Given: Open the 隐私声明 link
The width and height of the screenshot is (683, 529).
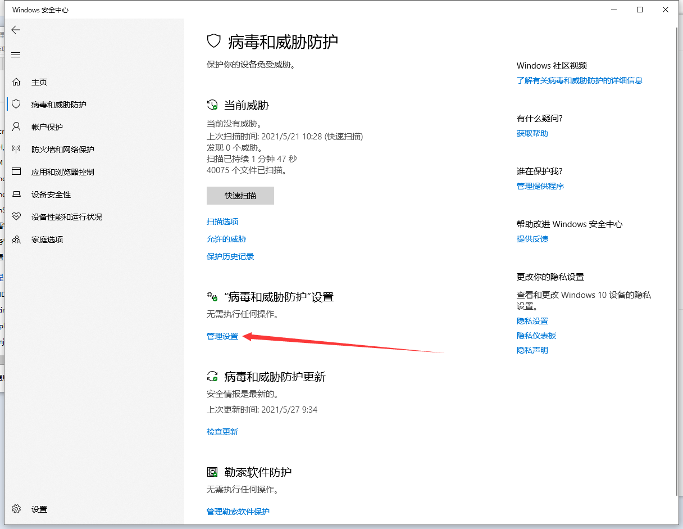Looking at the screenshot, I should coord(532,350).
